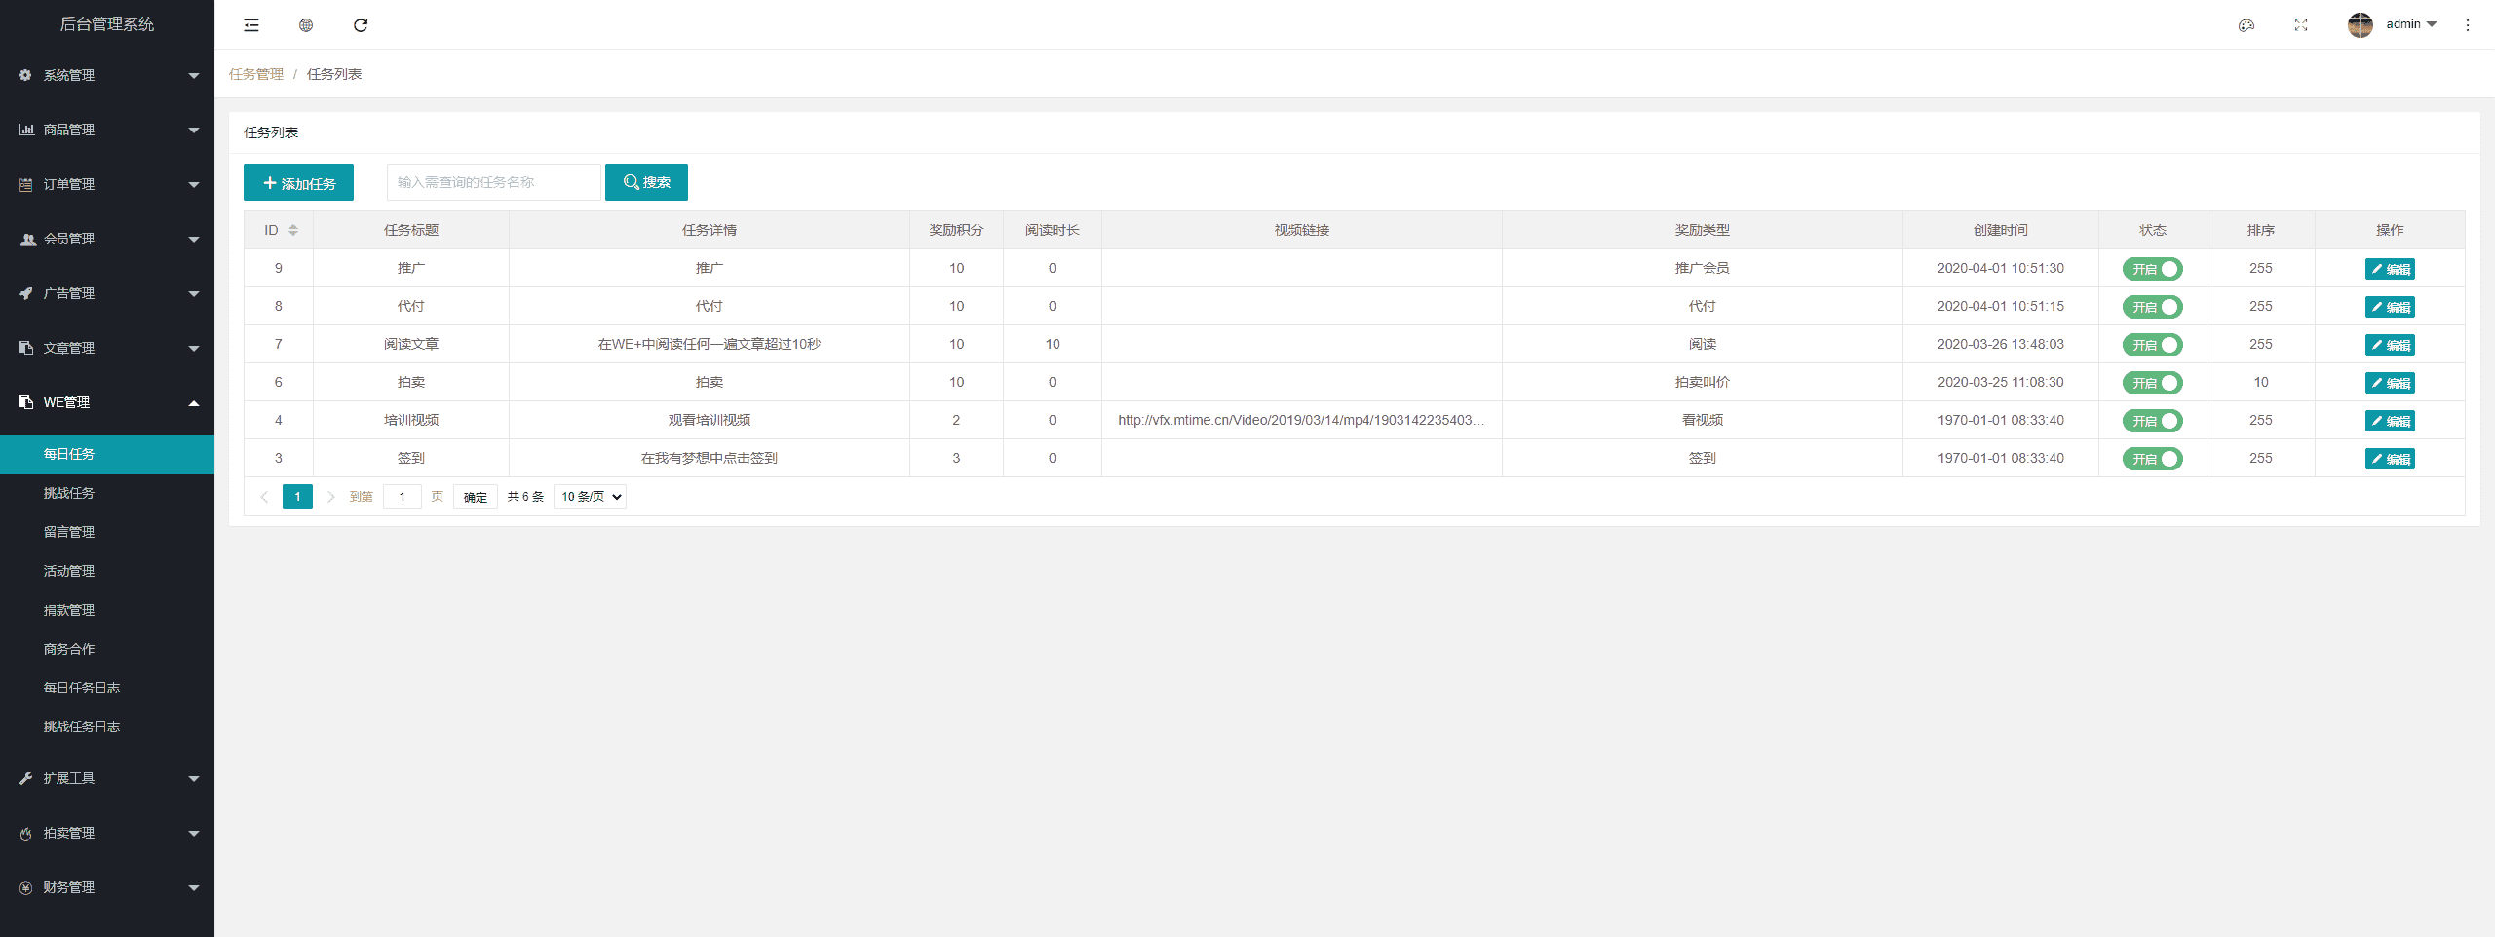2495x937 pixels.
Task: Sort the table by ID column arrows
Action: click(293, 231)
